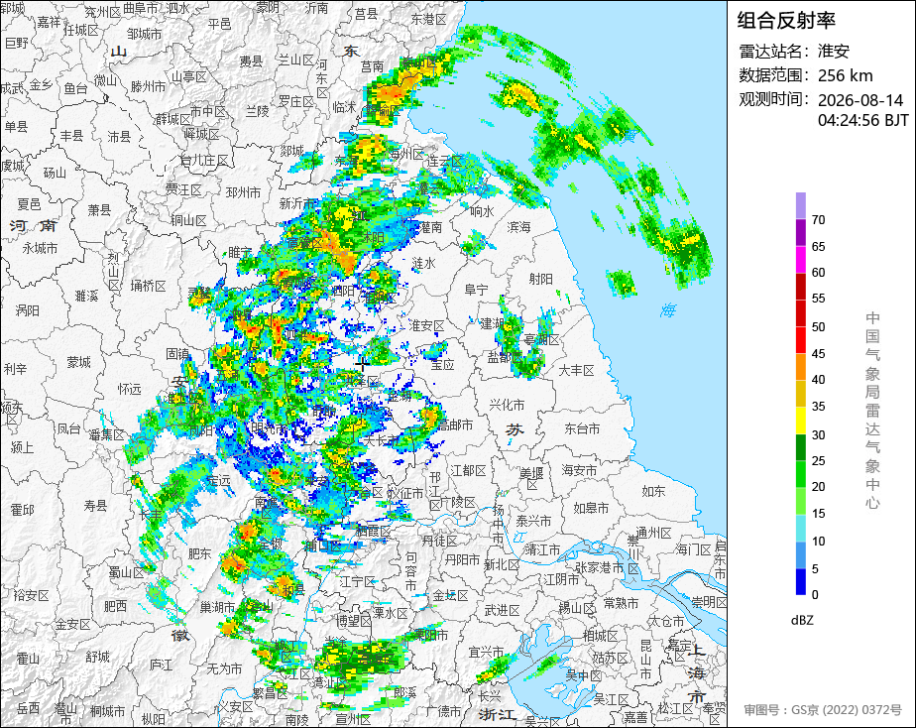The height and width of the screenshot is (728, 916).
Task: Click the 巢湖市 label in Anhui
Action: pyautogui.click(x=218, y=607)
